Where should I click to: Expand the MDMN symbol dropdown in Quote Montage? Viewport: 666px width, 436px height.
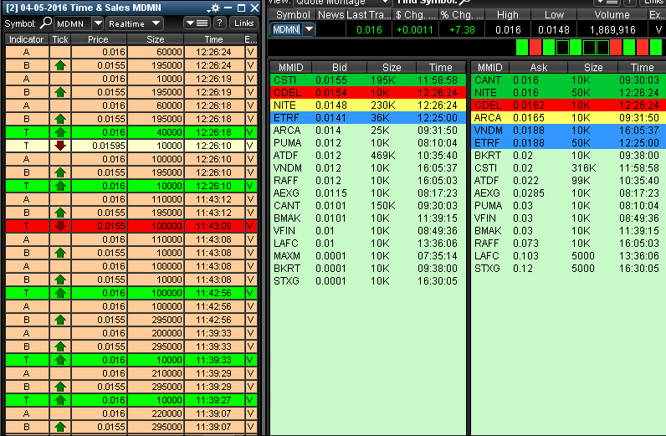[308, 29]
